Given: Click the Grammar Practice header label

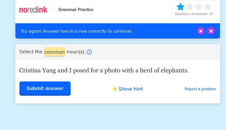Looking at the screenshot, I should [76, 10].
